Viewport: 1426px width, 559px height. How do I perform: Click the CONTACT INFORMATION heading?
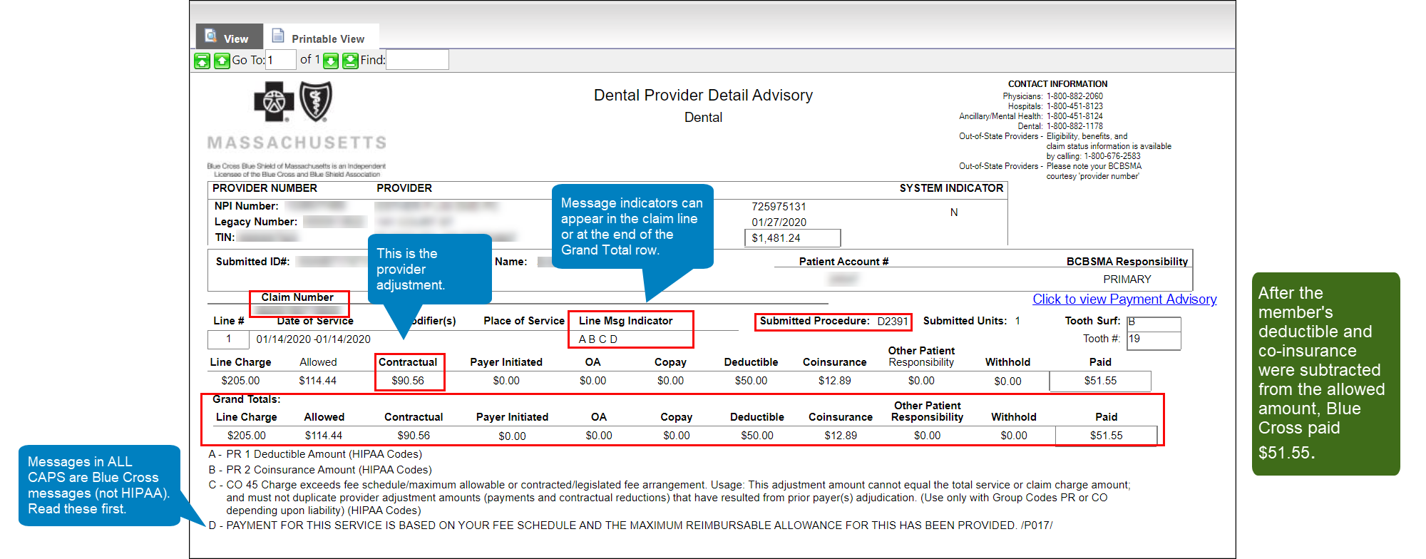1057,84
